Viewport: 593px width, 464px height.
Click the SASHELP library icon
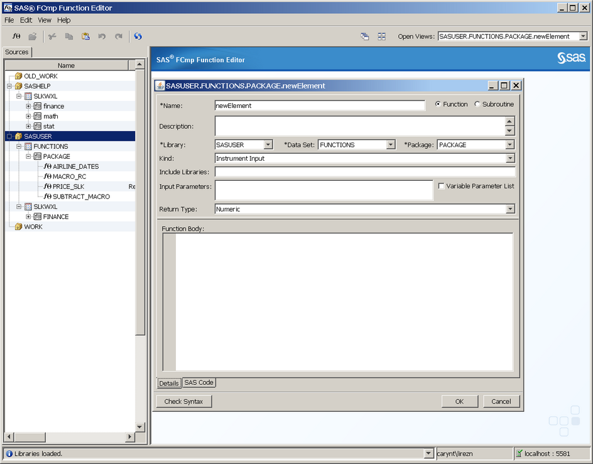click(18, 86)
